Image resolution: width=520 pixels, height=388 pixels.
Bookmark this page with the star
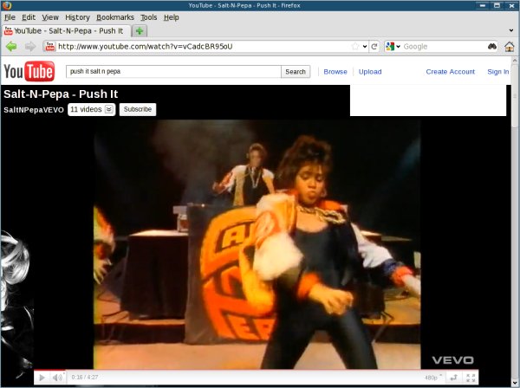click(x=355, y=47)
